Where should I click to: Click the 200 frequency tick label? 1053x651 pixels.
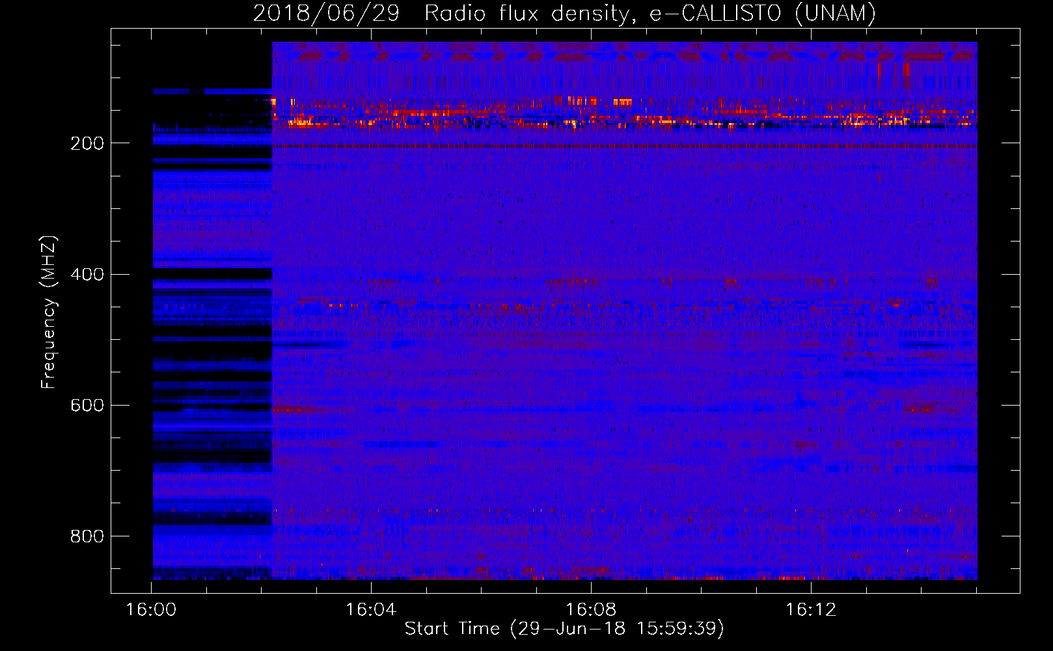(87, 144)
